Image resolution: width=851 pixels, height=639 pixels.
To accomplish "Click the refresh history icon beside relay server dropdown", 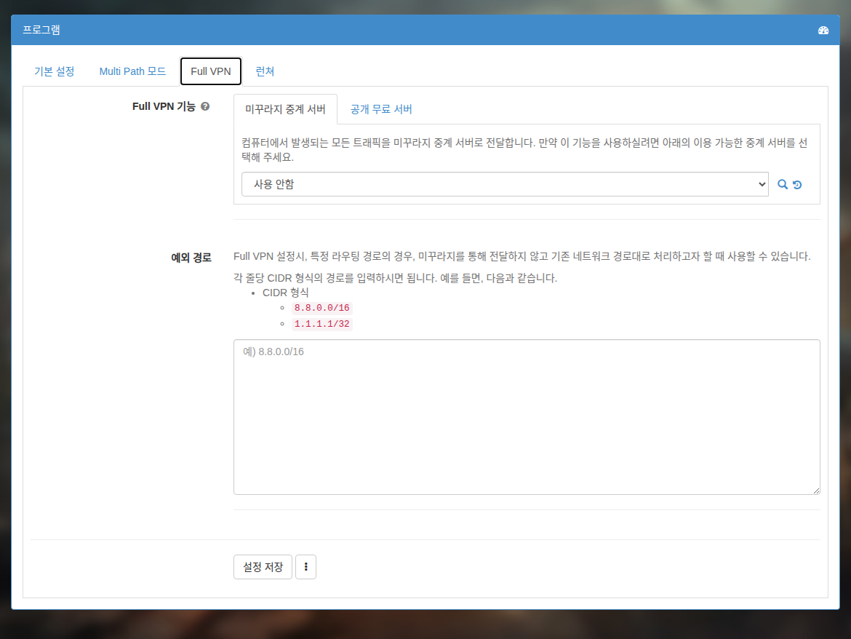I will pyautogui.click(x=797, y=185).
